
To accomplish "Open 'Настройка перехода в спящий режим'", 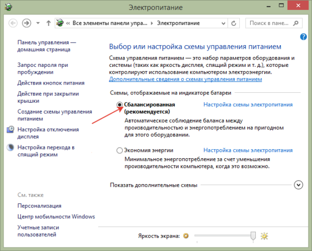I will coord(46,151).
